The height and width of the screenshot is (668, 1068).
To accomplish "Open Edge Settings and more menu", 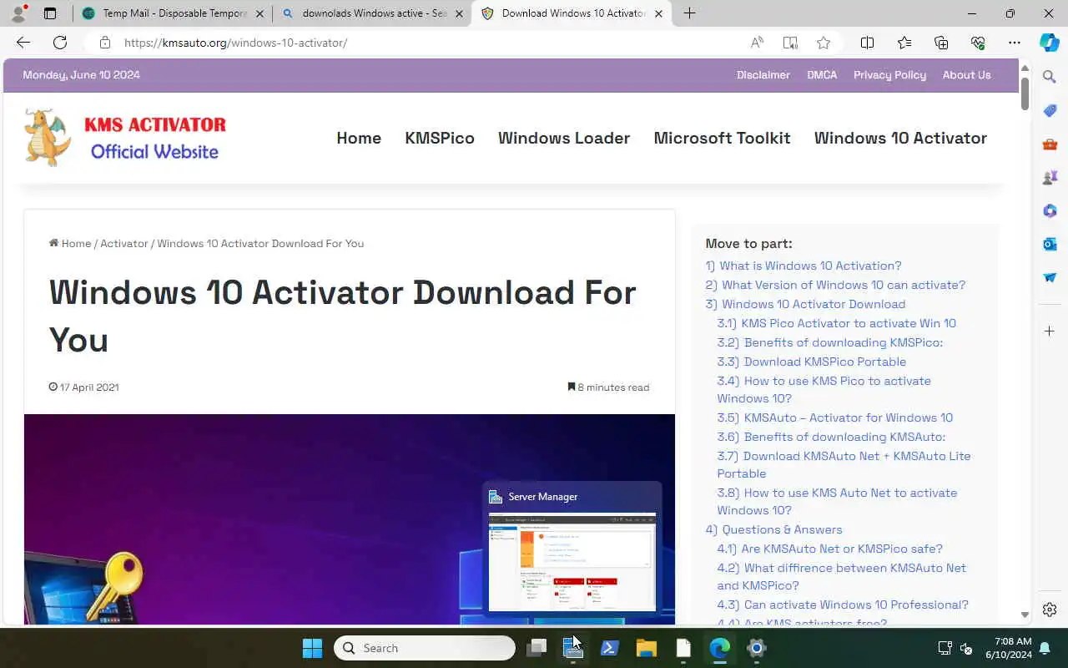I will coord(1015,43).
